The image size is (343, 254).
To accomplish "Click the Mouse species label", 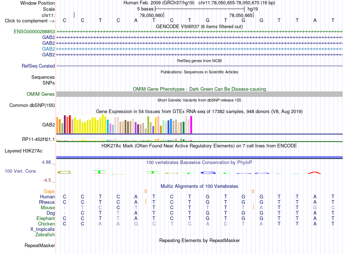I will (48, 208).
